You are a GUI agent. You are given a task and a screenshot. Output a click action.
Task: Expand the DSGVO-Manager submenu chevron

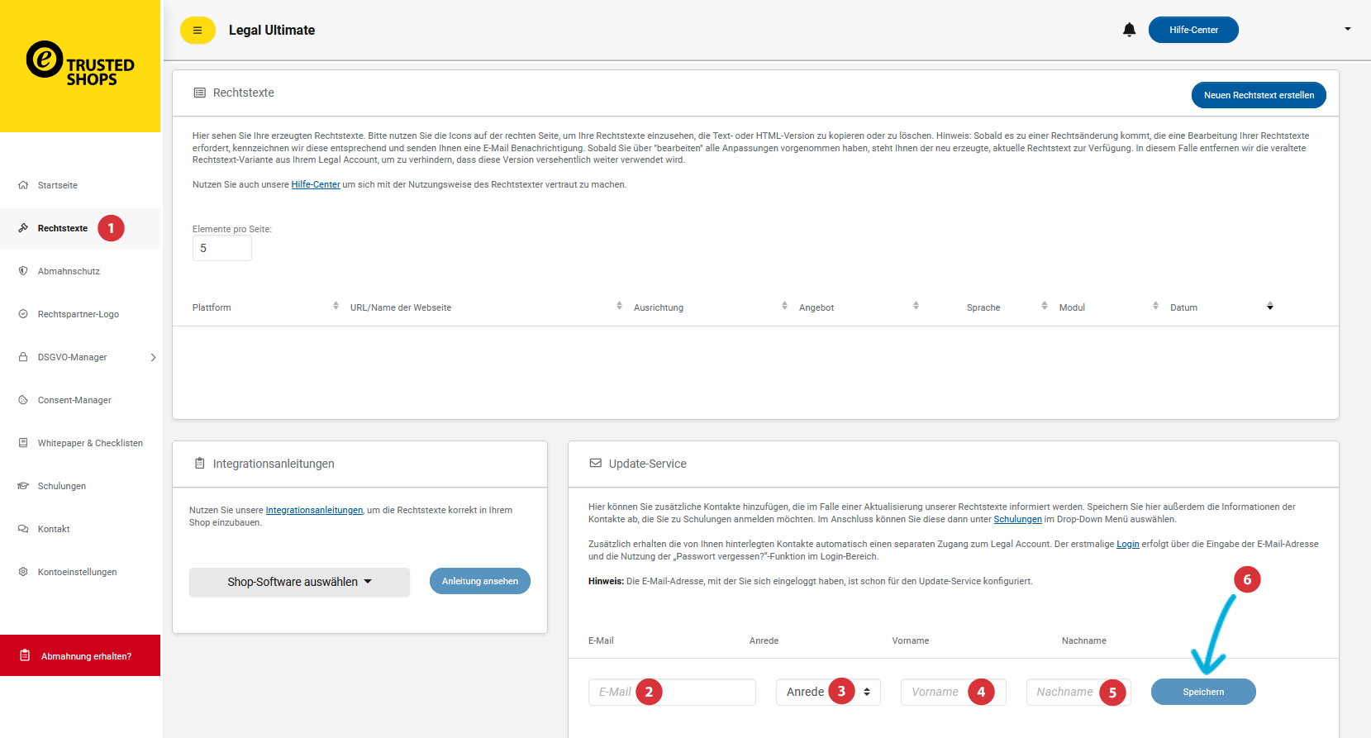pos(153,357)
